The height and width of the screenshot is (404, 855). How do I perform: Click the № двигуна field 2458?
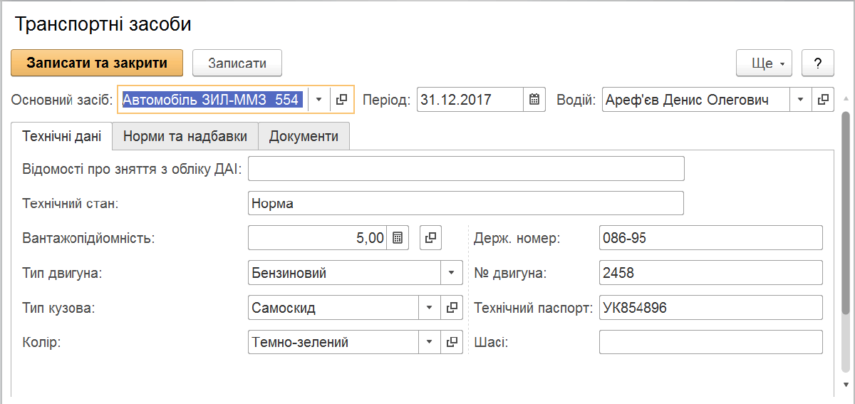pos(711,273)
